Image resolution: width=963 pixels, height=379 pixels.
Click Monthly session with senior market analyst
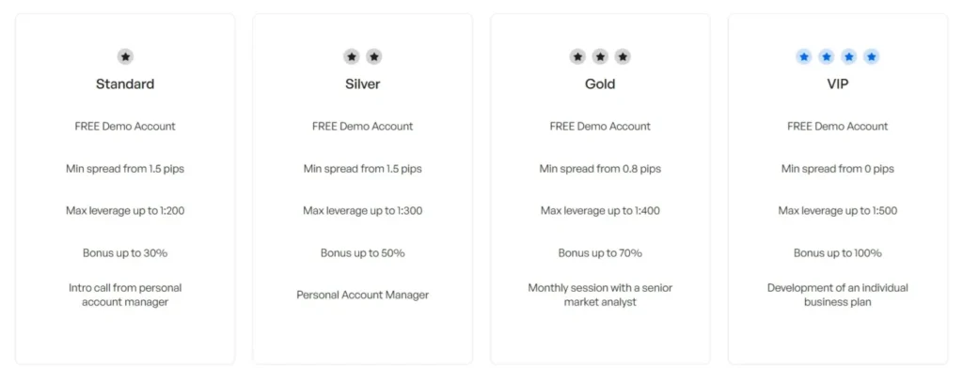(600, 295)
